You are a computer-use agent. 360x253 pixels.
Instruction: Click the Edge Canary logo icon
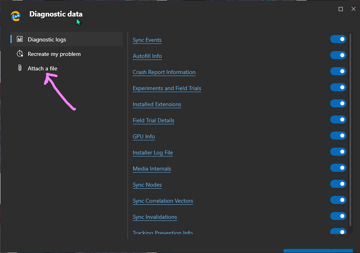16,16
